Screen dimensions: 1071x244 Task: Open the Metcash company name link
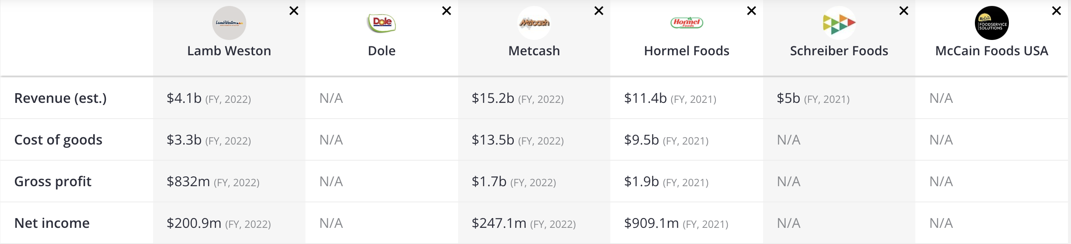point(534,51)
